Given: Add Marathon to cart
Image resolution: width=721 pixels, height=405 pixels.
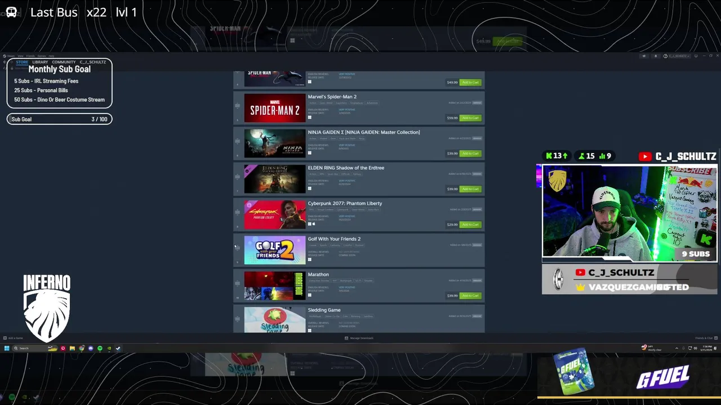Looking at the screenshot, I should 470,296.
